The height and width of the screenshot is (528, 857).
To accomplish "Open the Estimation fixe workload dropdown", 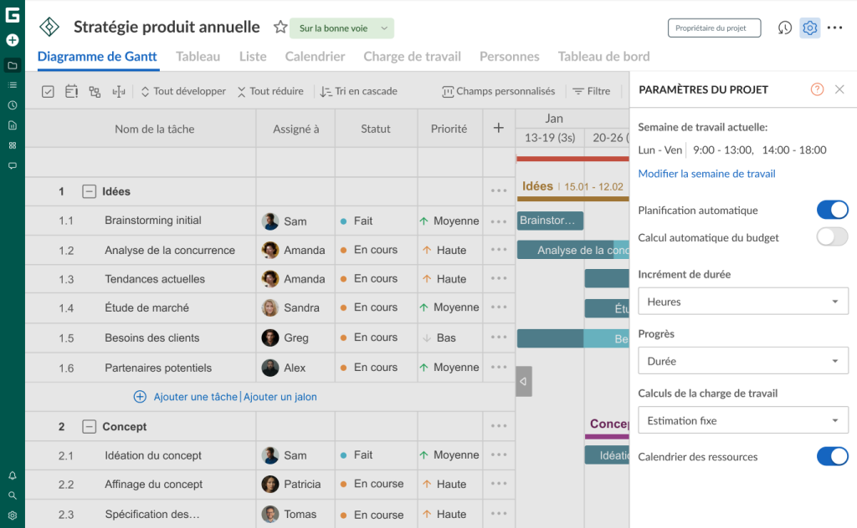I will [743, 420].
